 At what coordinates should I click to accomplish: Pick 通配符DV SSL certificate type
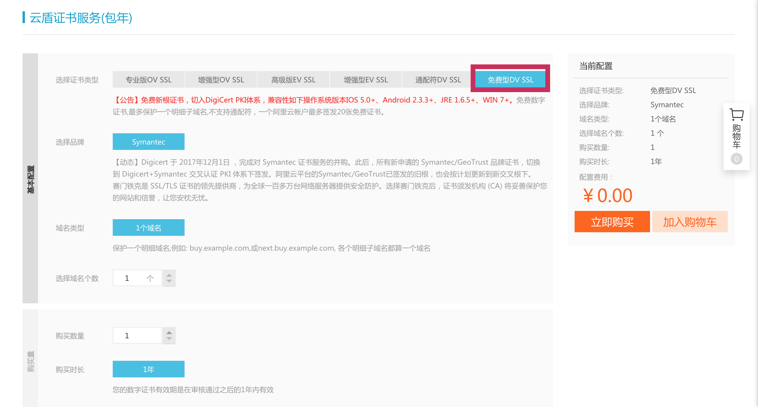point(438,80)
